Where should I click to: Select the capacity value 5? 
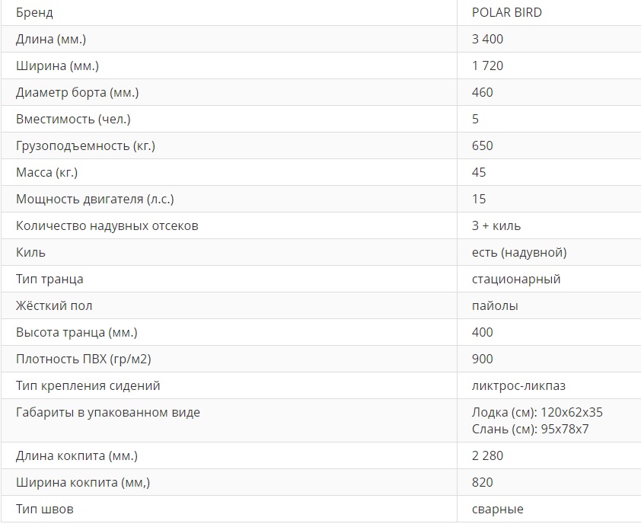tap(476, 120)
